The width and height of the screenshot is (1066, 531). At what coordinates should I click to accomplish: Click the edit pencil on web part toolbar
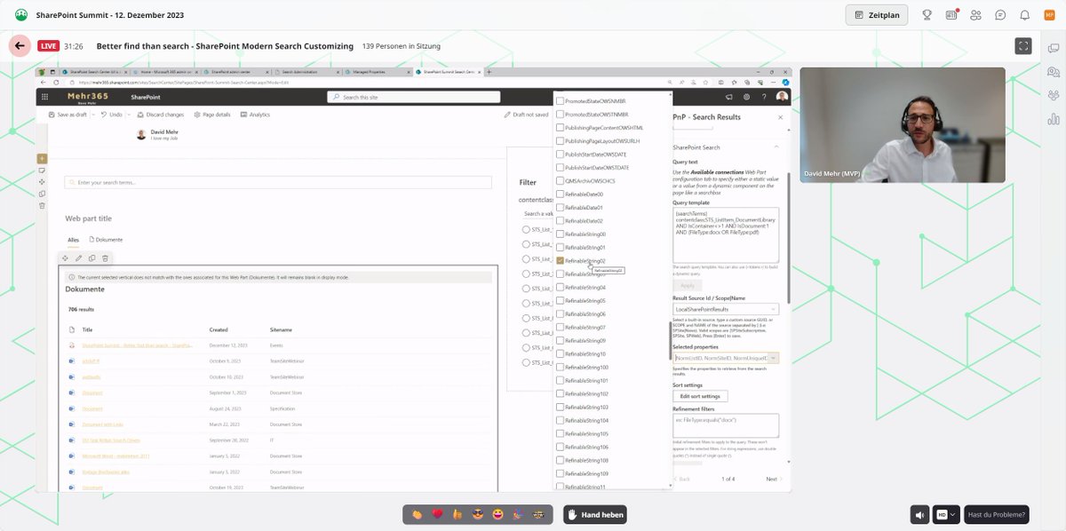pos(78,258)
